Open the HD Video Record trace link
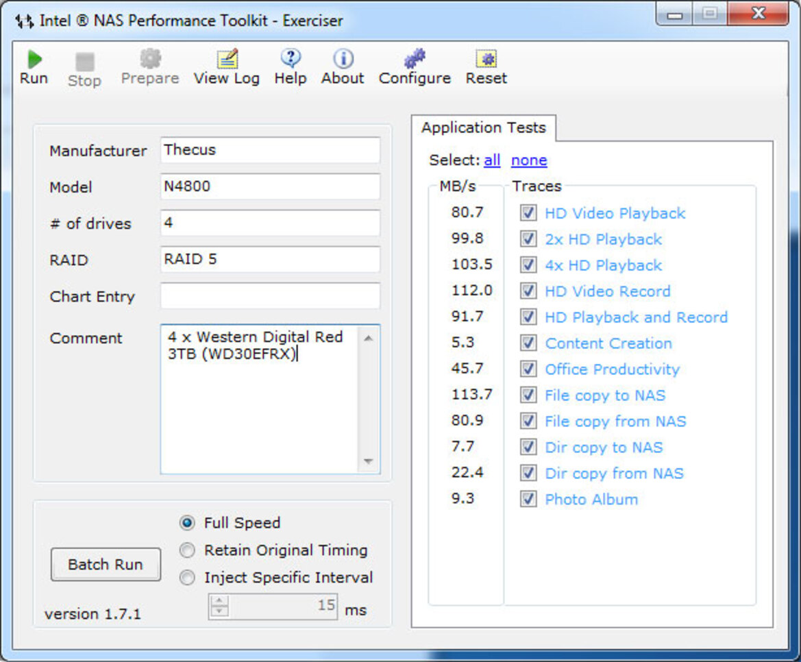 click(607, 291)
